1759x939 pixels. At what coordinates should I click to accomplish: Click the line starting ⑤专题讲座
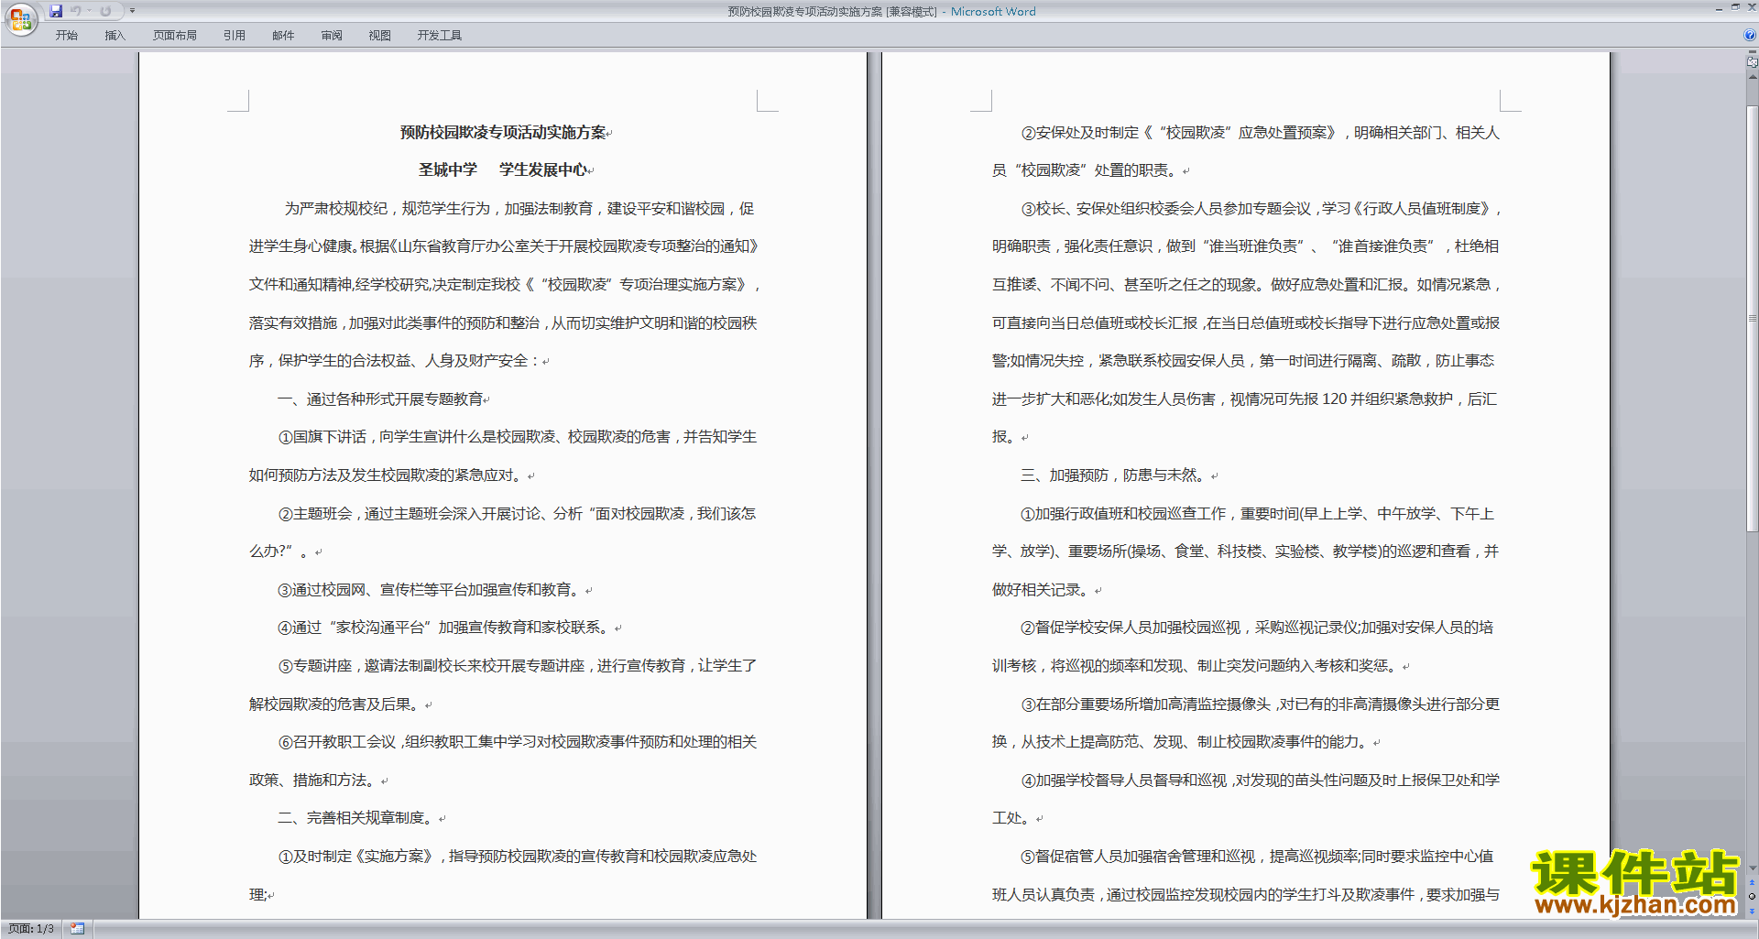tap(518, 666)
